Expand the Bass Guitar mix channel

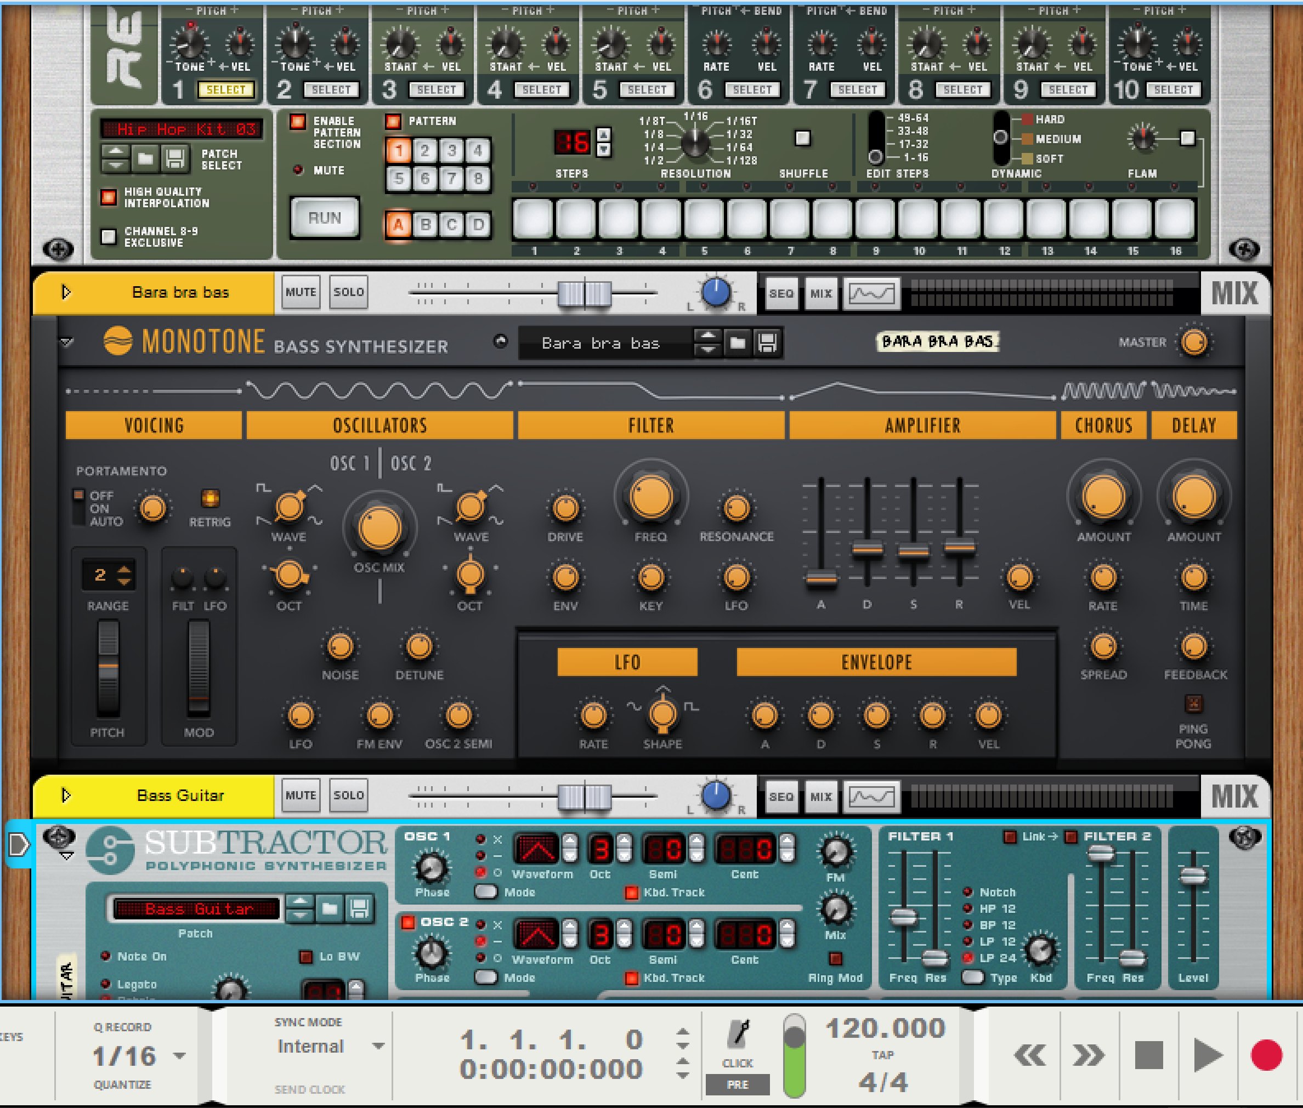coord(66,795)
